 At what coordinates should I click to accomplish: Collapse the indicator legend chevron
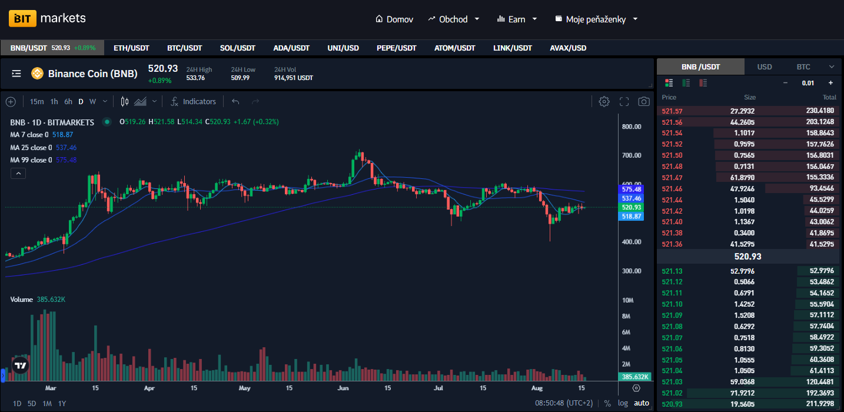pyautogui.click(x=18, y=173)
